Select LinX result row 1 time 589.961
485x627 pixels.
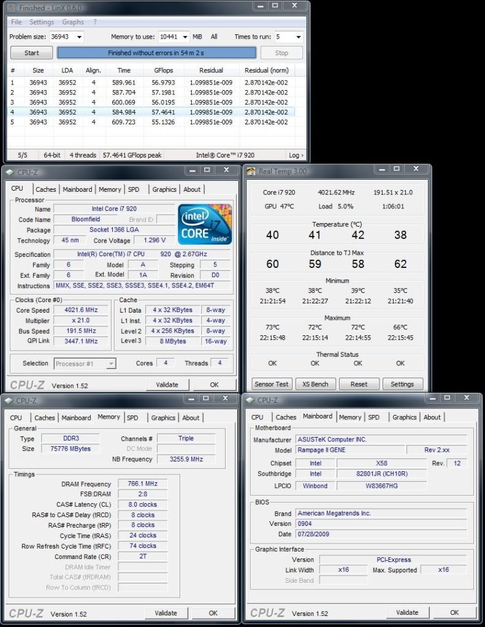tap(124, 83)
